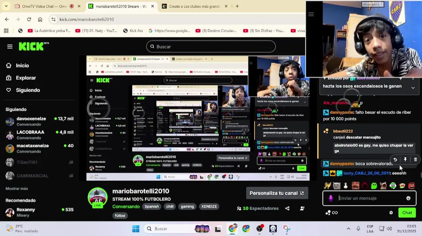Click the reply arrow on chat message

click(395, 160)
